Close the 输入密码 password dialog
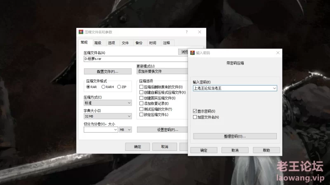 pyautogui.click(x=278, y=53)
